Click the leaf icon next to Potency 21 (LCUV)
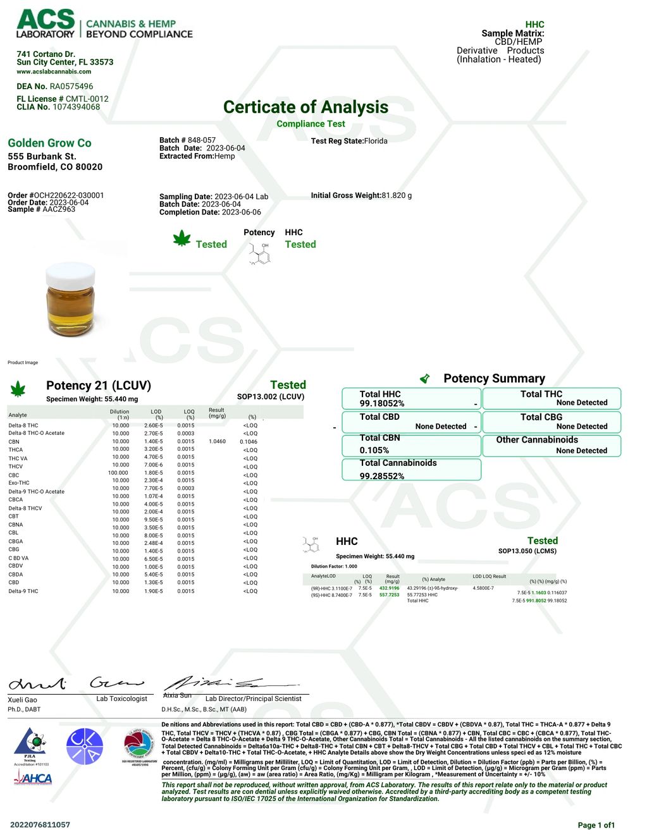This screenshot has width=647, height=837. tap(18, 389)
